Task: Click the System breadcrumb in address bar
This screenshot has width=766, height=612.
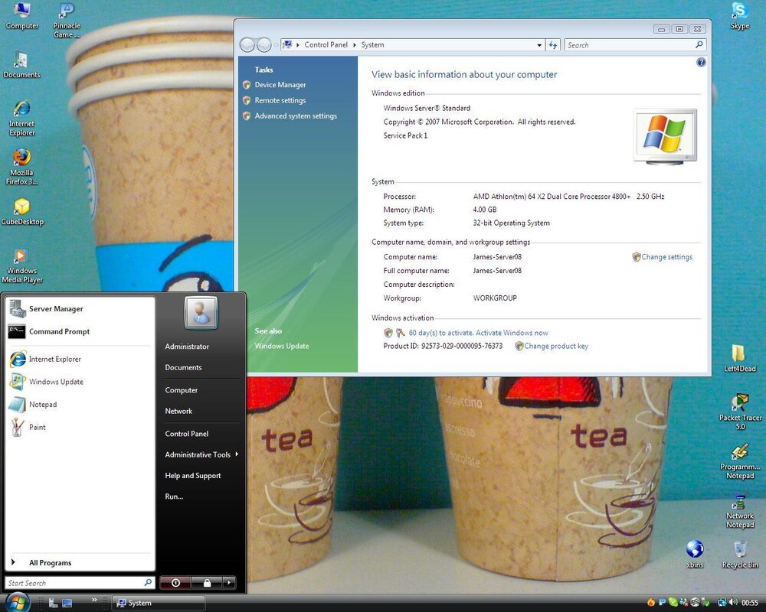Action: (x=372, y=45)
